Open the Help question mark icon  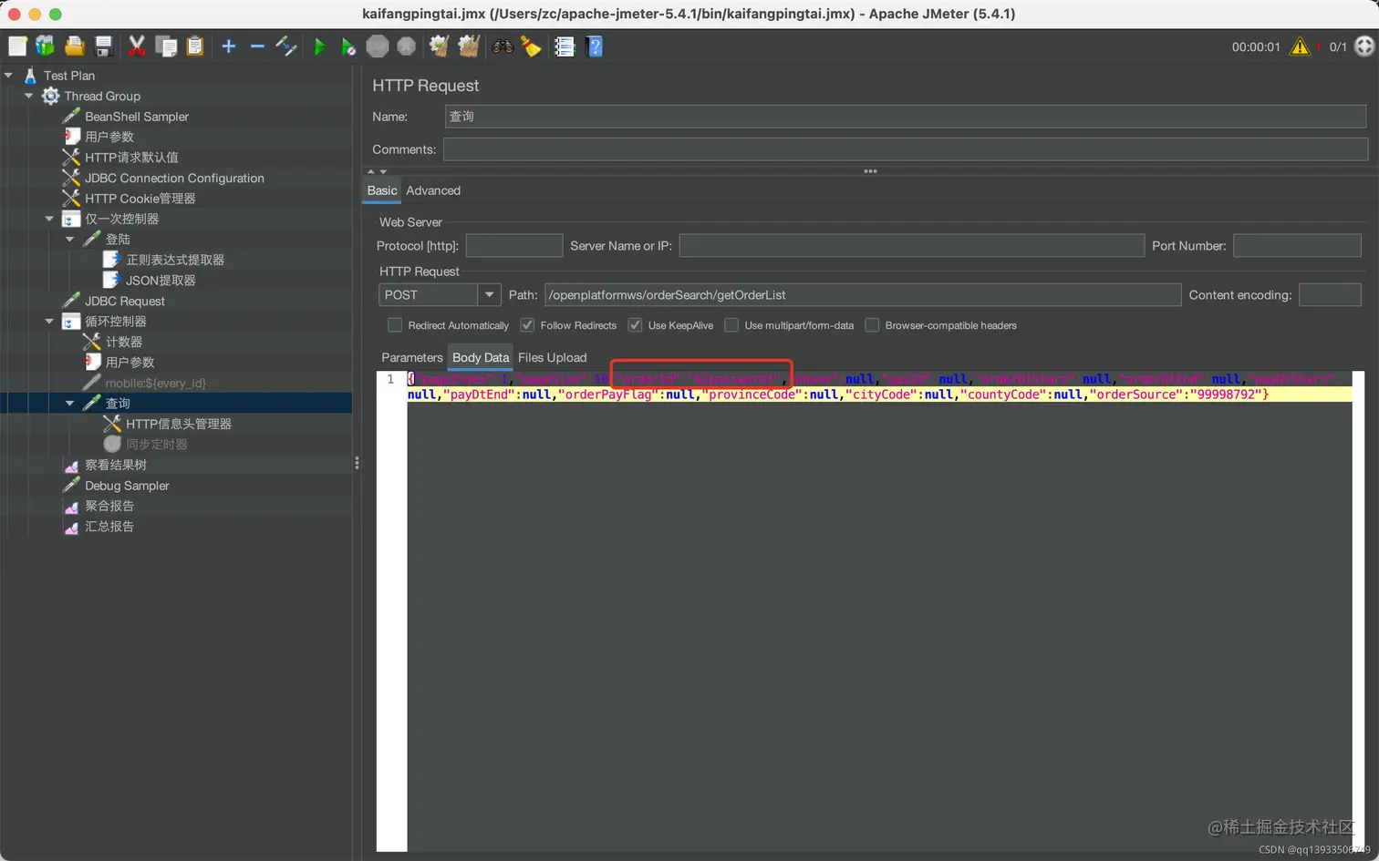[595, 46]
